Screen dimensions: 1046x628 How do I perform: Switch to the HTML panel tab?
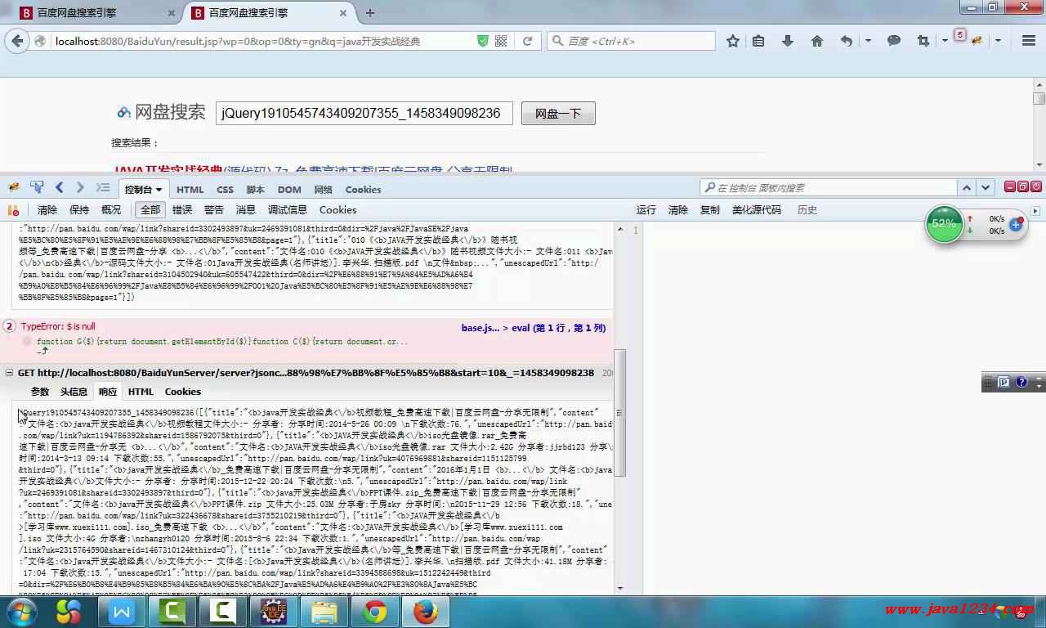click(x=190, y=190)
